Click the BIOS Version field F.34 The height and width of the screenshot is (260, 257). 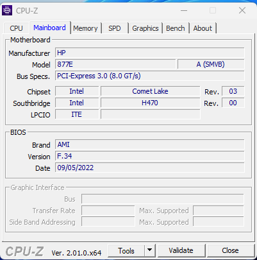tap(150, 156)
